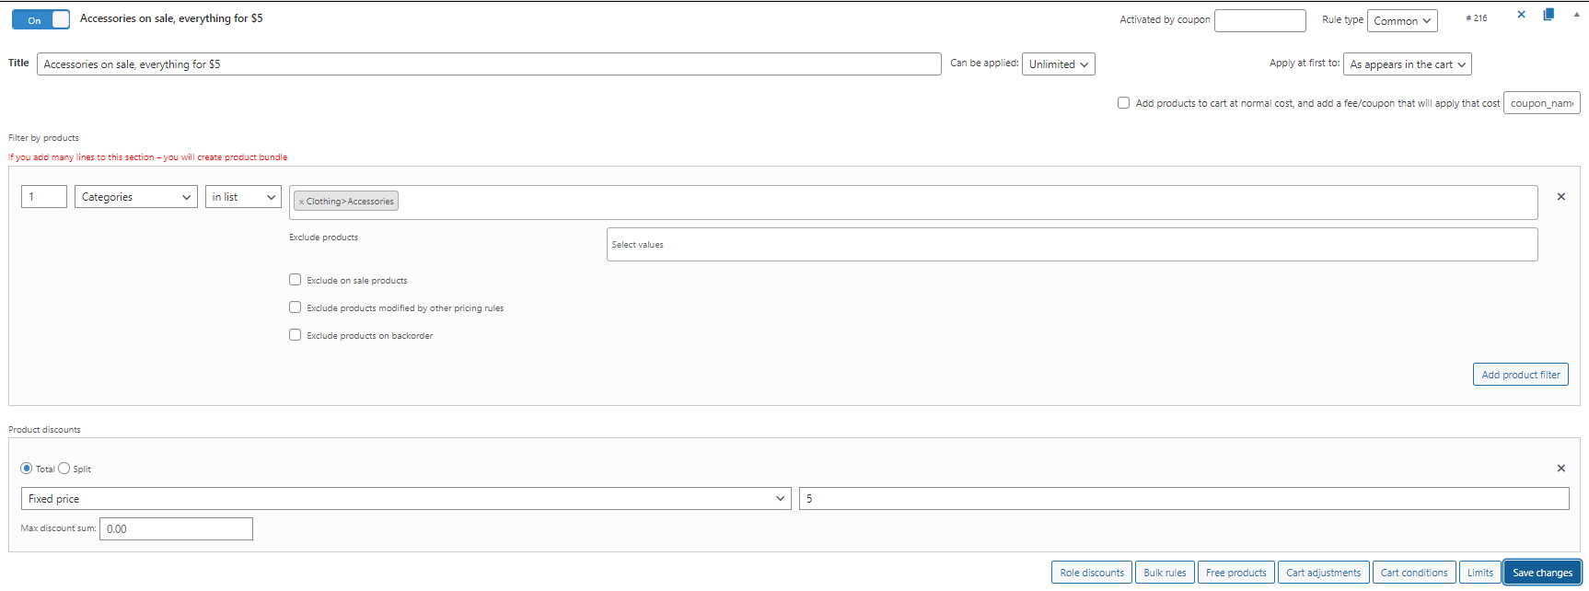The width and height of the screenshot is (1589, 591).
Task: Focus the Title input field
Action: [489, 64]
